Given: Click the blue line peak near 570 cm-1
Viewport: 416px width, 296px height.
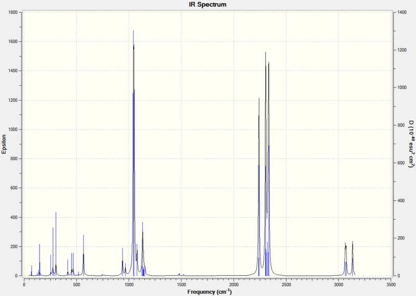Looking at the screenshot, I should tap(84, 236).
